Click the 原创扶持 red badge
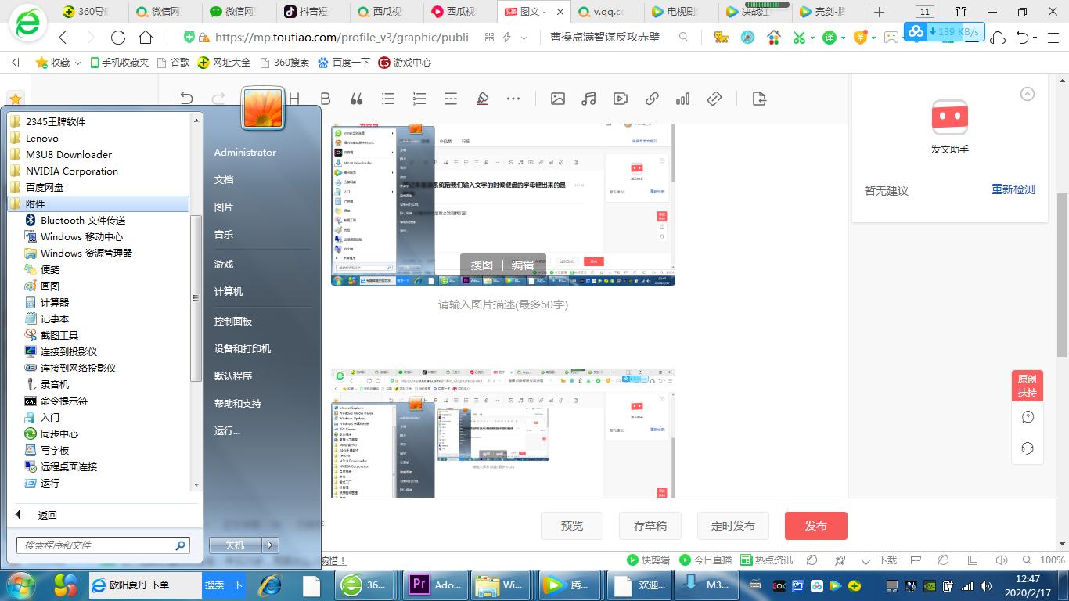 point(1028,386)
